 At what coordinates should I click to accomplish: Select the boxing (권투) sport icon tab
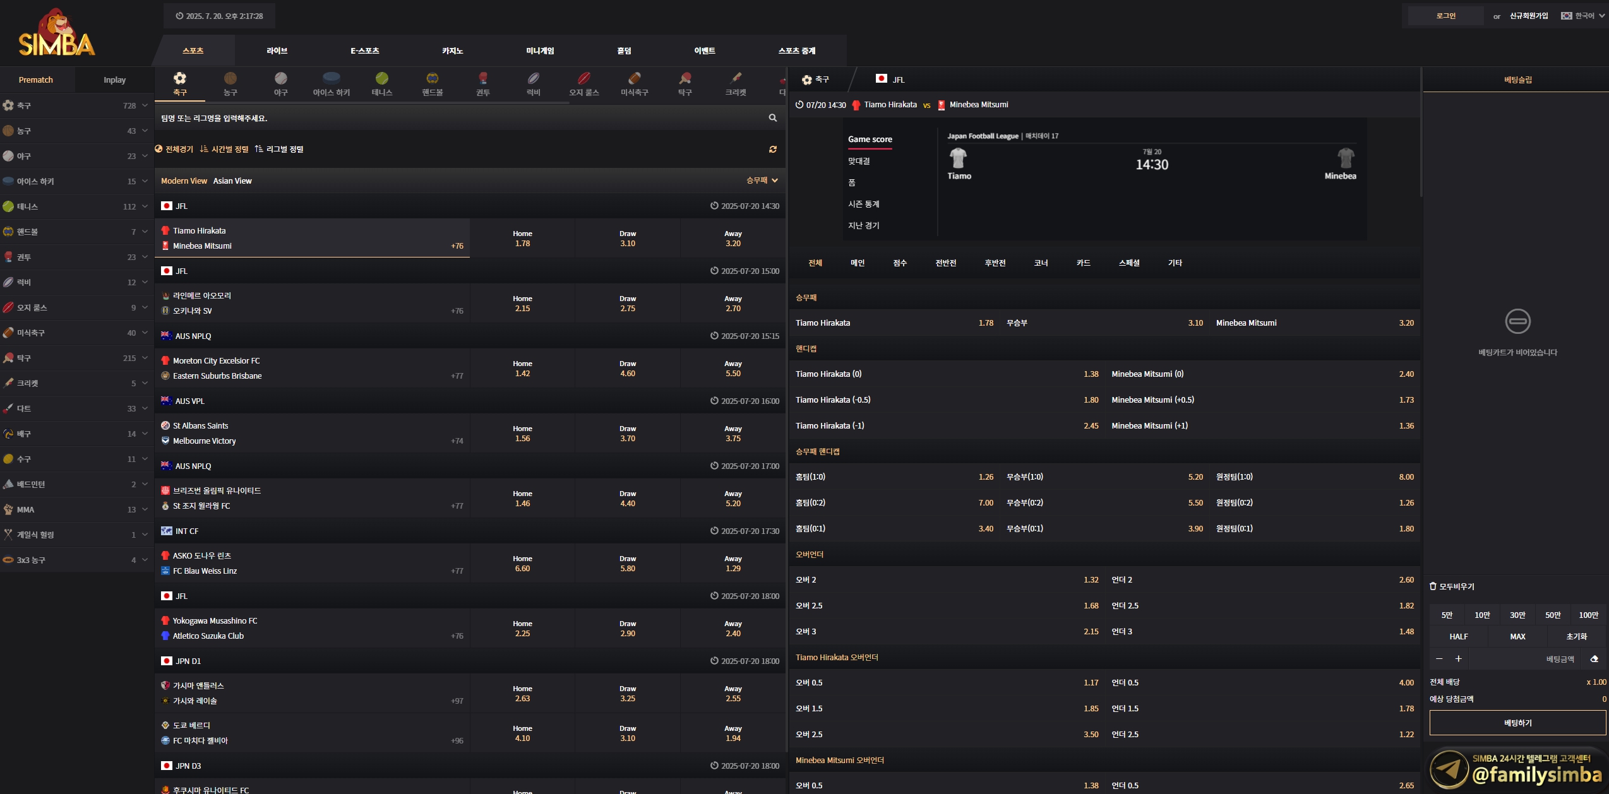click(483, 84)
